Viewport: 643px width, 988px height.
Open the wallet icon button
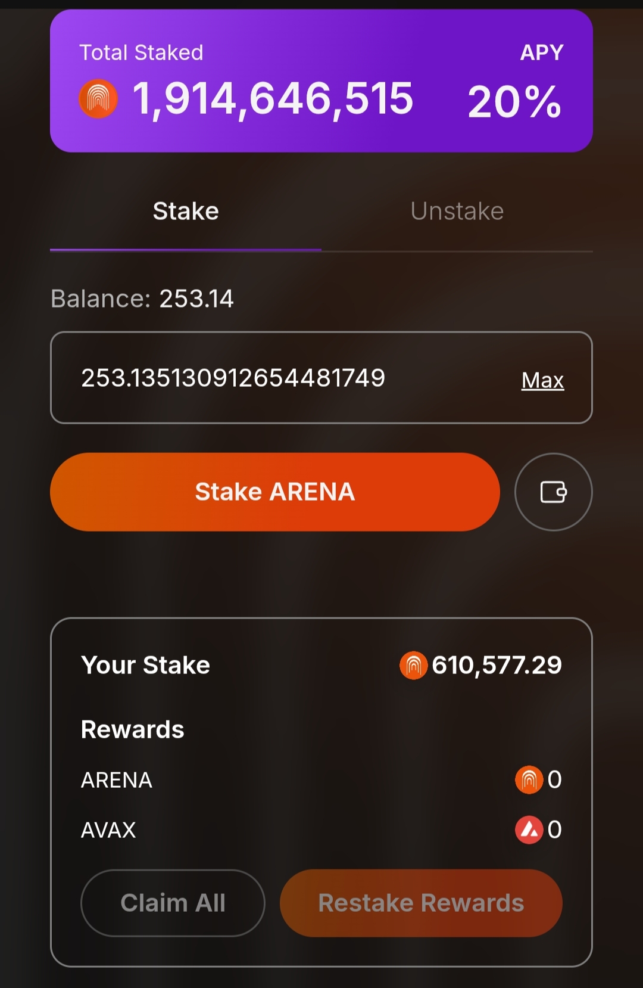coord(553,492)
